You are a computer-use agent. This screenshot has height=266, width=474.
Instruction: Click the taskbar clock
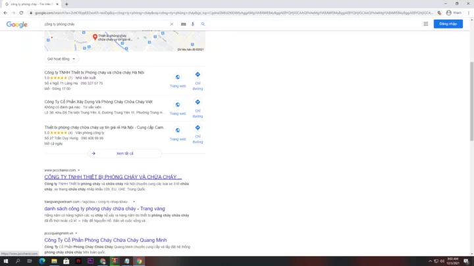[x=453, y=261]
